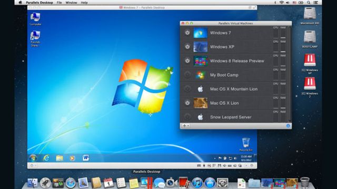Toggle power for Windows 8 Release Preview

click(x=187, y=61)
